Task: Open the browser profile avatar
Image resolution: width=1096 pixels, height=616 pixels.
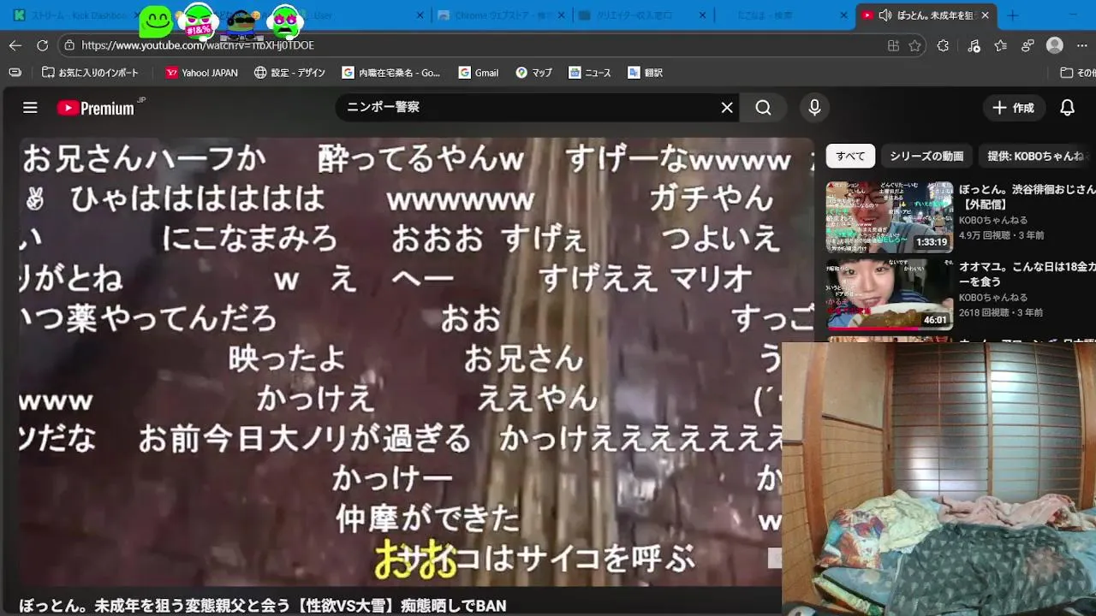Action: (1055, 45)
